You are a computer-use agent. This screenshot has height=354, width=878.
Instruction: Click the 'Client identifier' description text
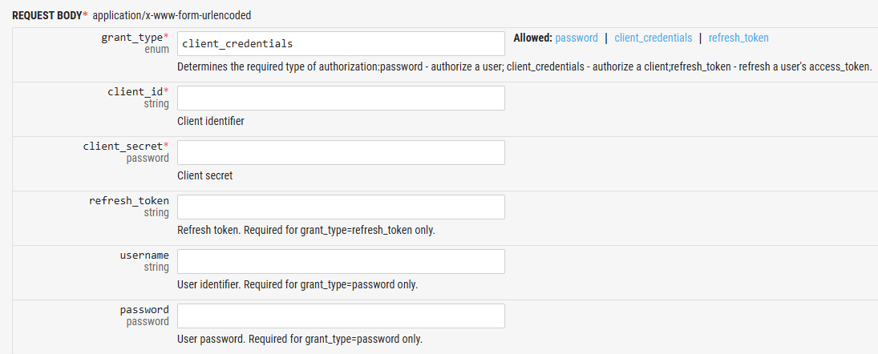[x=210, y=121]
